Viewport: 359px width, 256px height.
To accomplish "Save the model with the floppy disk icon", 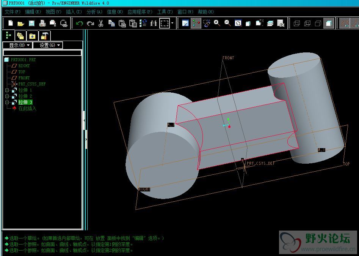I will click(31, 23).
